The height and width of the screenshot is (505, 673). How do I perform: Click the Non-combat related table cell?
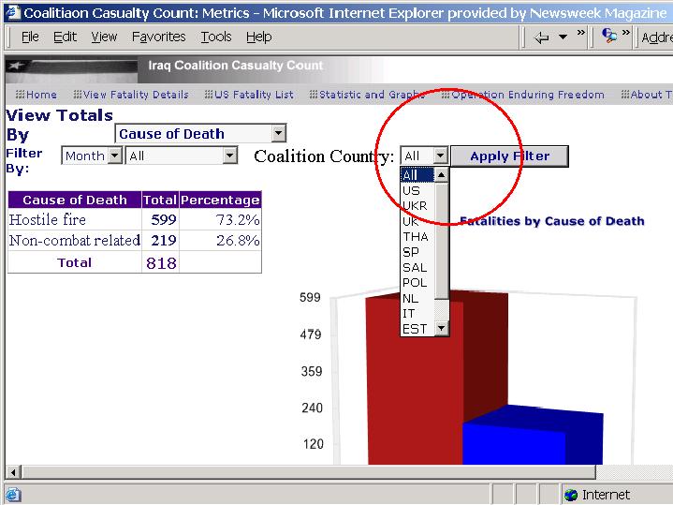pyautogui.click(x=75, y=240)
